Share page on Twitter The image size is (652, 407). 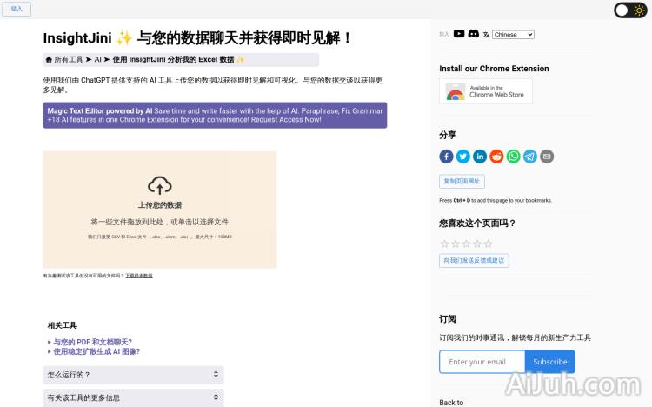463,157
